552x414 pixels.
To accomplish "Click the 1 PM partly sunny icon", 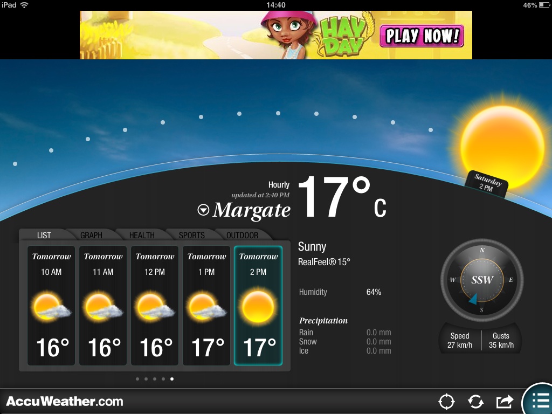I will tap(206, 307).
